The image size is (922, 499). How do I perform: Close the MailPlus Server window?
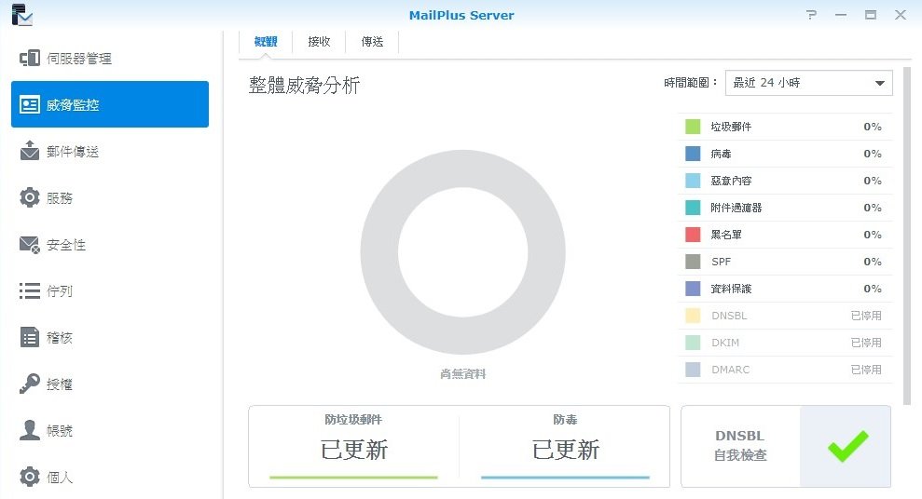[901, 15]
